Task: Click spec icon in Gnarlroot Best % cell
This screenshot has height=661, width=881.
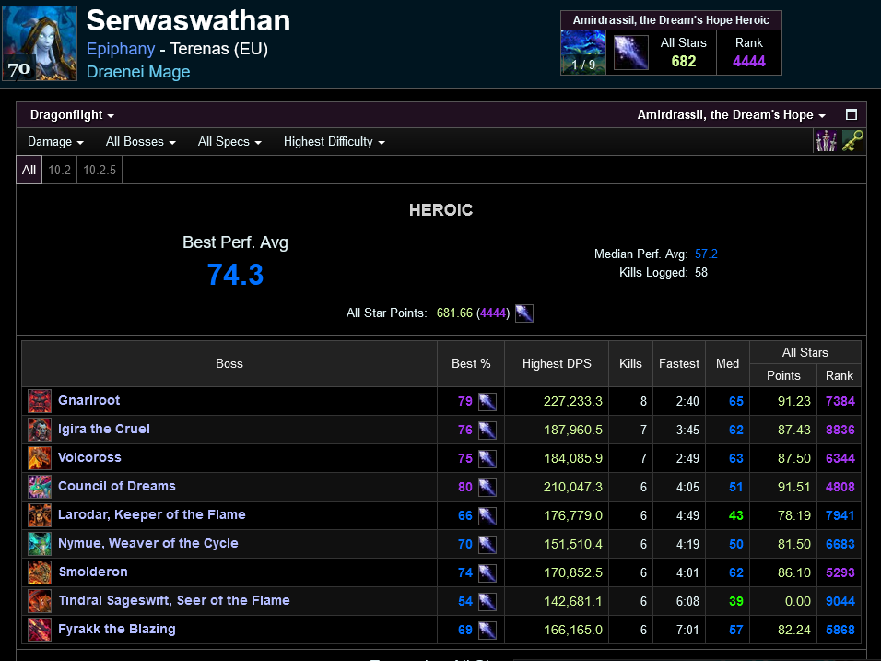Action: (487, 401)
